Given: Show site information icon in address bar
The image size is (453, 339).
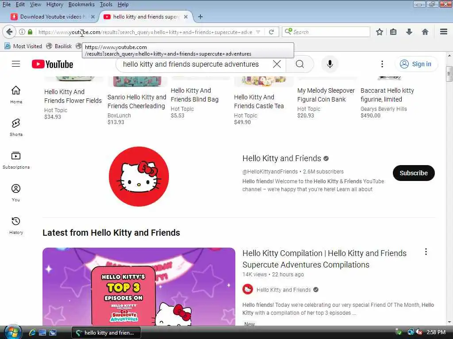Looking at the screenshot, I should (x=22, y=32).
